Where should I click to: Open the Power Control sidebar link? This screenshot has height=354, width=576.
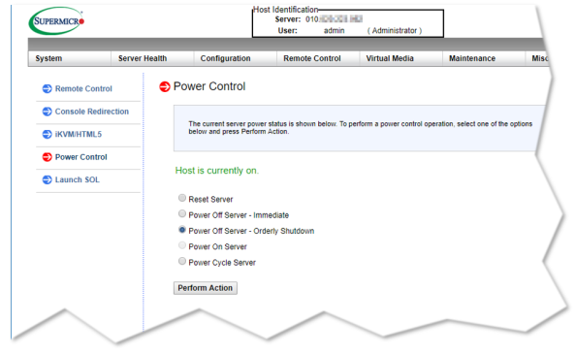pyautogui.click(x=80, y=157)
